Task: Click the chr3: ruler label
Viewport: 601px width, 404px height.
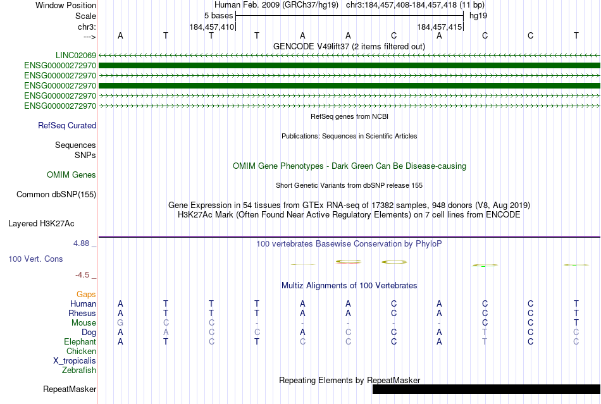Action: (x=87, y=27)
